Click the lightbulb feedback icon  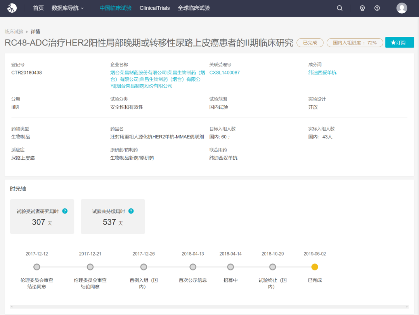[362, 8]
